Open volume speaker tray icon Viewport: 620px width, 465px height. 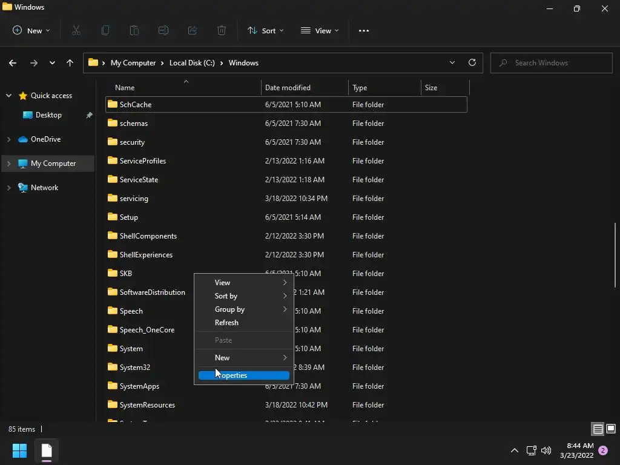546,450
